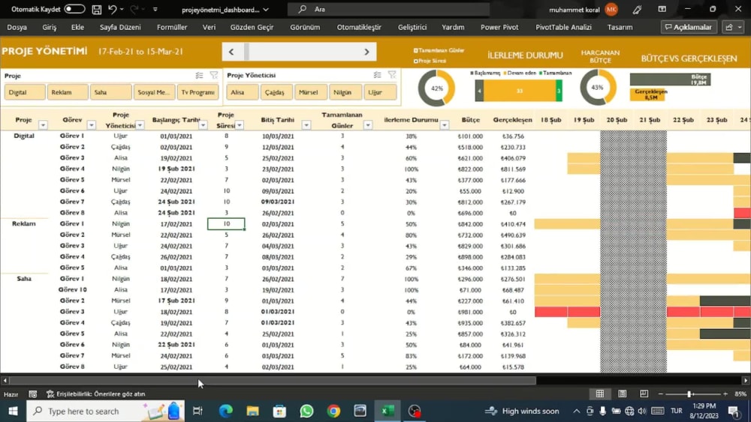Open Customize Quick Access Toolbar arrow

tap(155, 9)
